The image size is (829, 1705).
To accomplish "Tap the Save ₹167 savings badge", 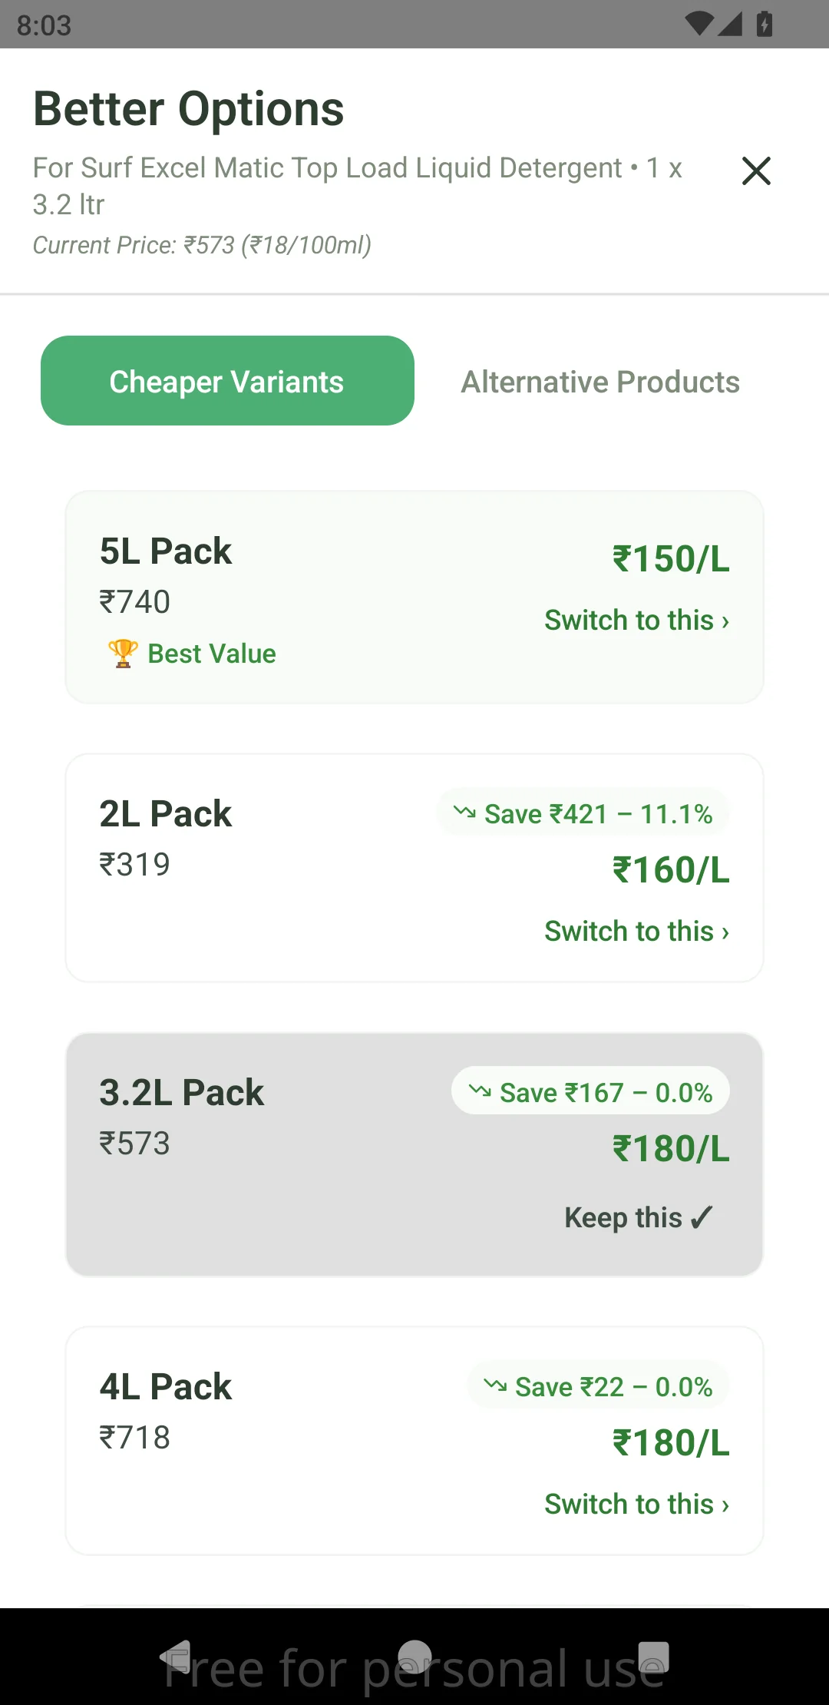I will 591,1092.
